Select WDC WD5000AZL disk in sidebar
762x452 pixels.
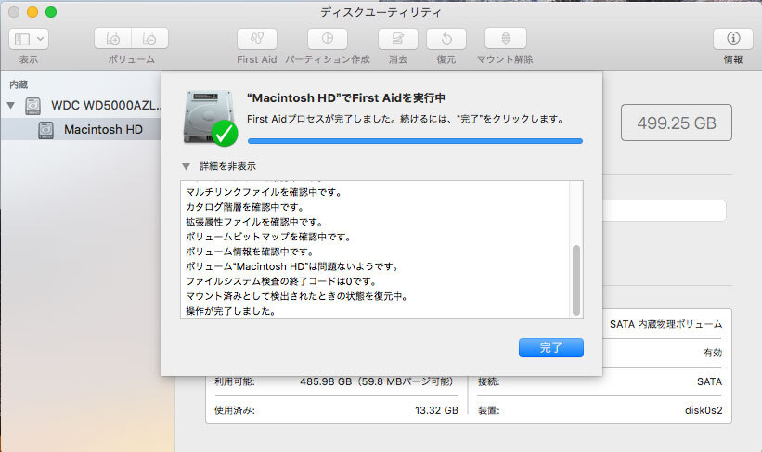[x=107, y=105]
